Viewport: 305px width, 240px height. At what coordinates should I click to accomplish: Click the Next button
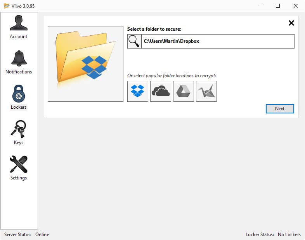point(280,109)
